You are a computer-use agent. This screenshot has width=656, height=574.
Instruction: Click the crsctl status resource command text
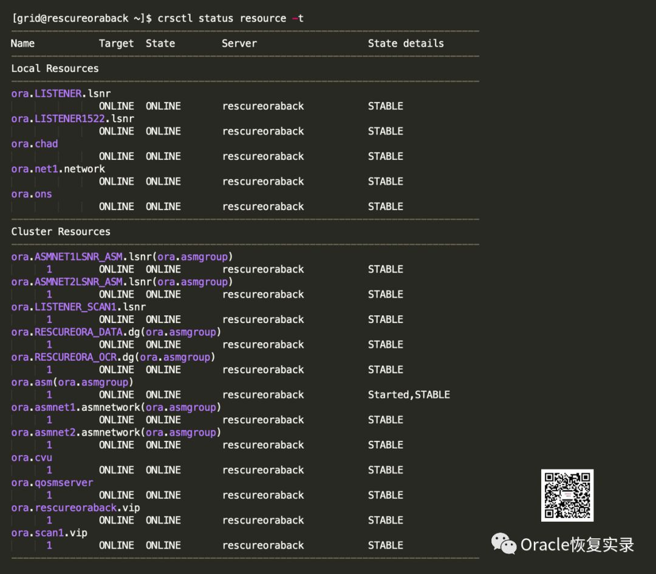pos(230,18)
